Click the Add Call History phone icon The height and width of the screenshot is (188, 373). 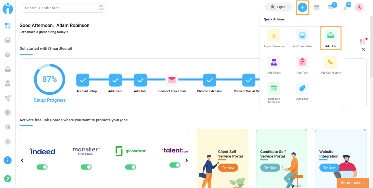coord(331,62)
